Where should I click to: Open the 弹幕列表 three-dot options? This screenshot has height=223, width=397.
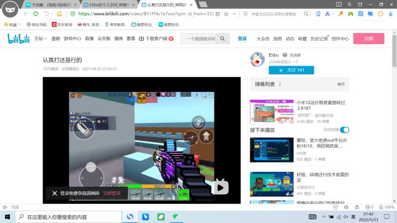[280, 84]
